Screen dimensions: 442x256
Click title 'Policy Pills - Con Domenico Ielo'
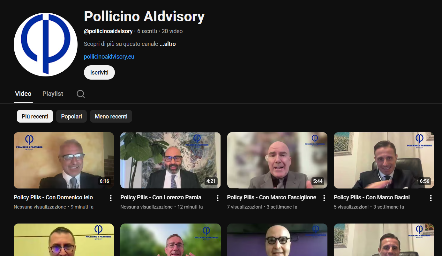coord(53,197)
